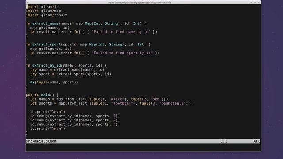Minimize the nvim terminal window
Viewport: 283px width, 159px height.
coord(251,2)
